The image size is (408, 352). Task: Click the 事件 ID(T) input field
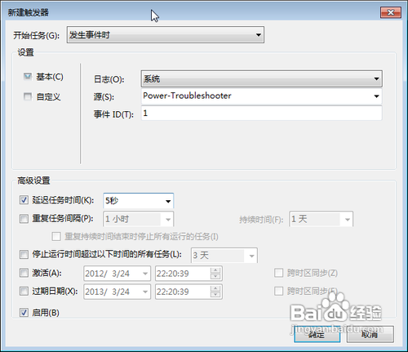[261, 114]
